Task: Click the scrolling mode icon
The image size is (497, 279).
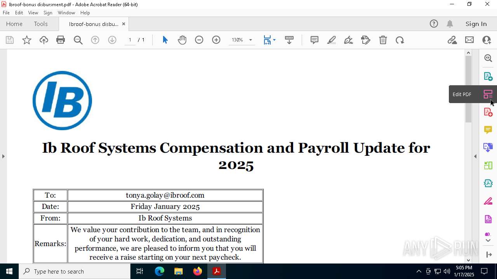Action: pos(289,40)
